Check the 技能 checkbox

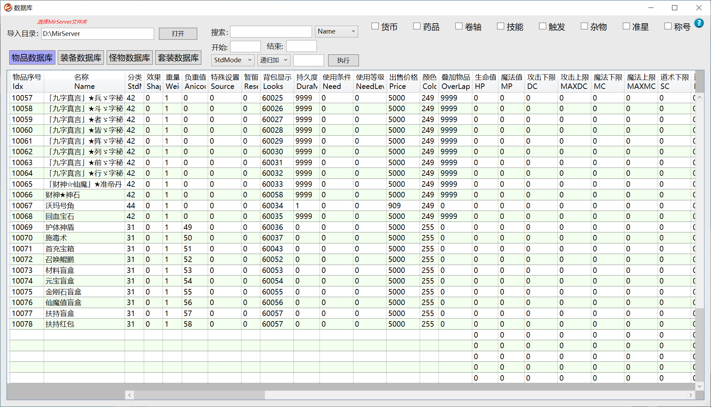point(500,26)
